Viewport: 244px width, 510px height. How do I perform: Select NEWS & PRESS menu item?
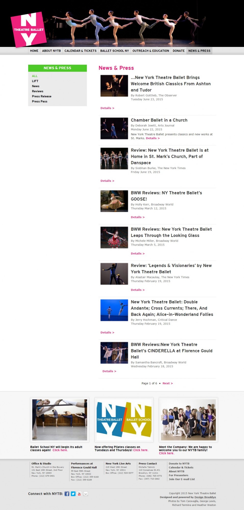199,51
